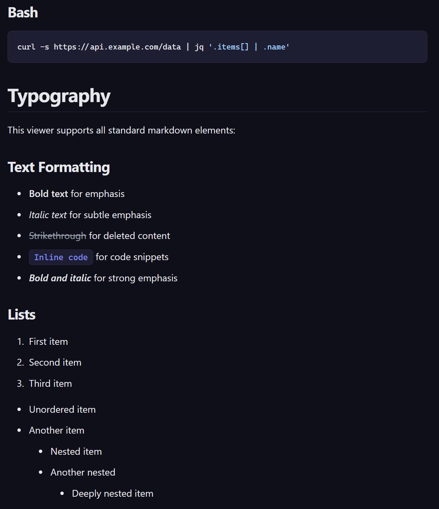Click the "Inline code" snippet badge
The image size is (439, 509).
pos(61,257)
